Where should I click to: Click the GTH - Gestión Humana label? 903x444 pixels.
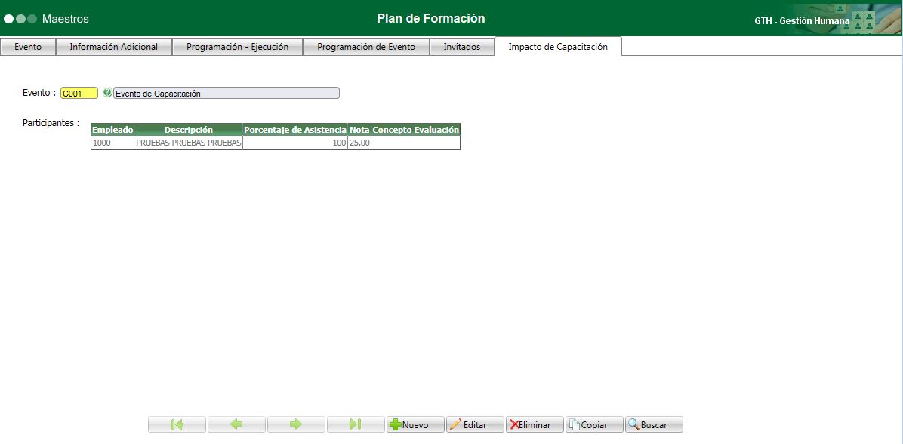[802, 21]
